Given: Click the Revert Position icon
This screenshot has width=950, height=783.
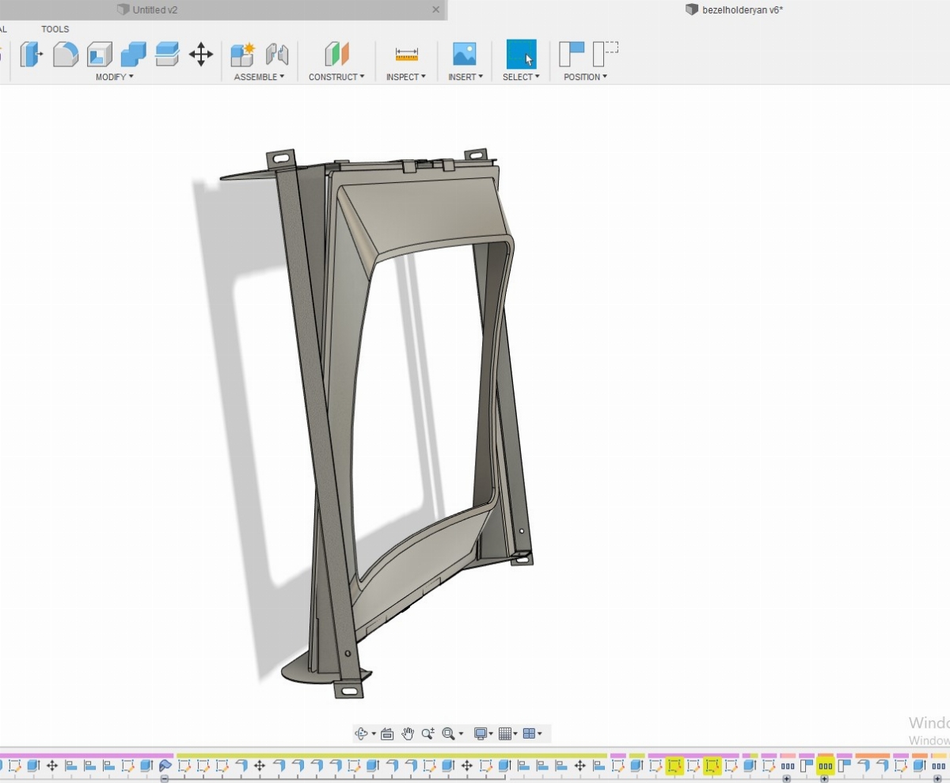Looking at the screenshot, I should [x=606, y=54].
